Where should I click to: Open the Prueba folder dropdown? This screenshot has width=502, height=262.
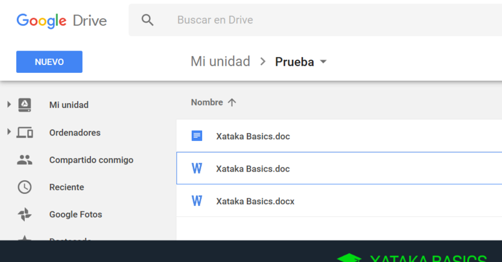click(323, 62)
